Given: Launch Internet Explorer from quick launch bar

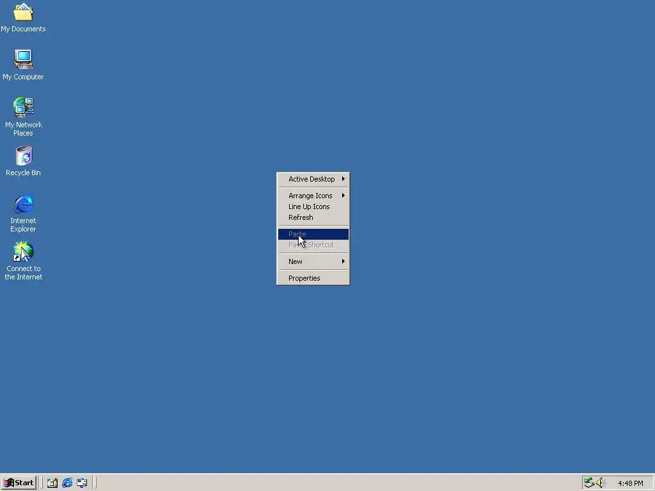Looking at the screenshot, I should click(x=67, y=483).
